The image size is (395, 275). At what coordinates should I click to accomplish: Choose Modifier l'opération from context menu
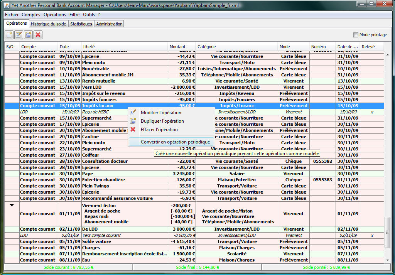(172, 113)
